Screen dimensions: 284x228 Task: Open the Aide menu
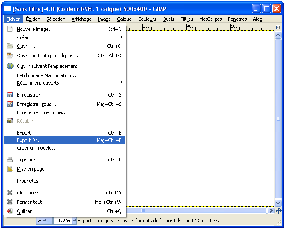257,19
